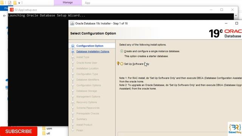The image size is (242, 136).
Task: Click the Management Options step
Action: (88, 97)
